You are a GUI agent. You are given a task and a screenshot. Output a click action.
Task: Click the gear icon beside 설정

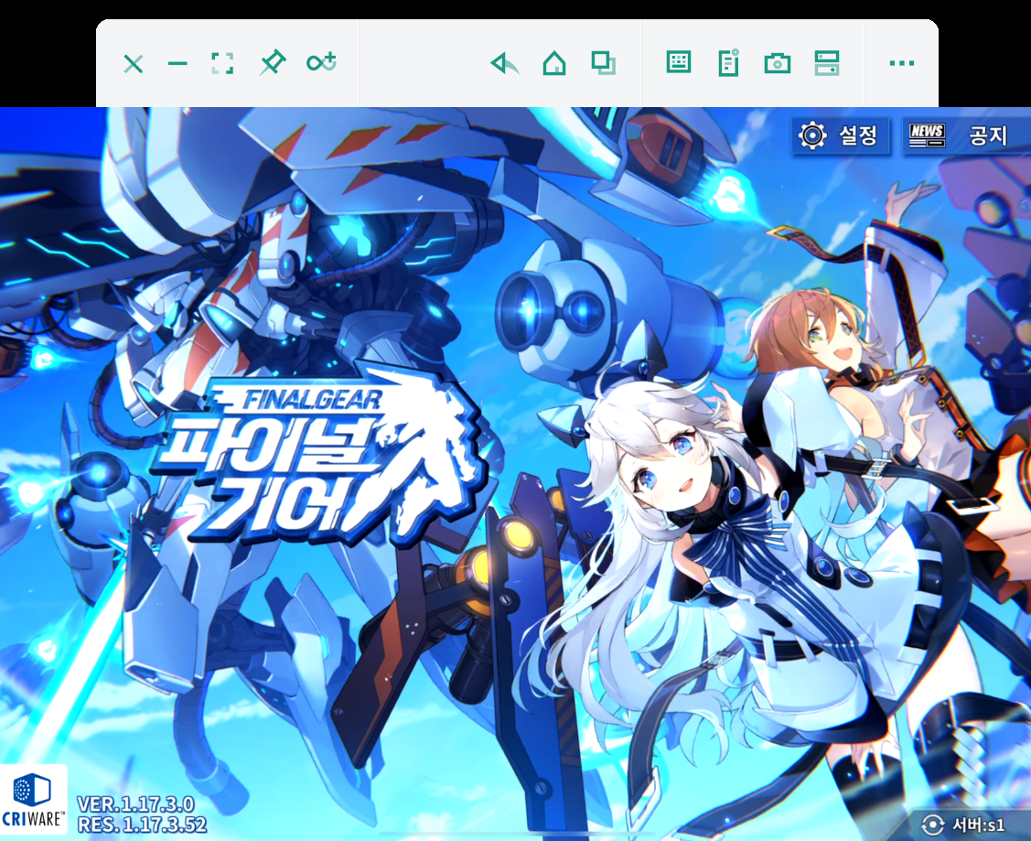click(812, 135)
